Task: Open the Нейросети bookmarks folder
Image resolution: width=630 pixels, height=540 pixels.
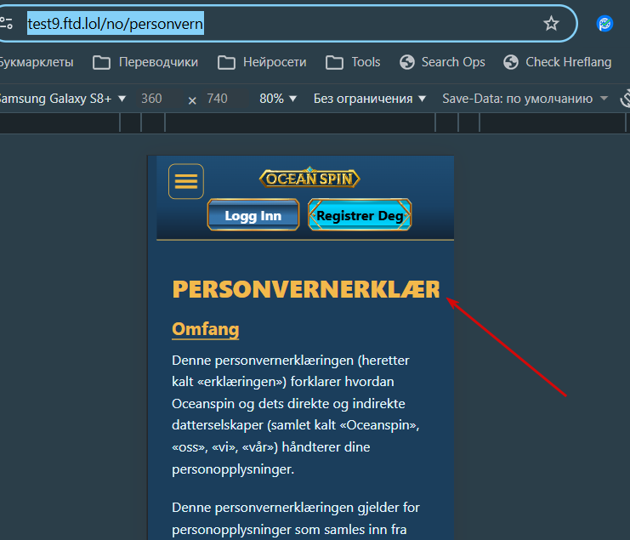Action: point(262,62)
